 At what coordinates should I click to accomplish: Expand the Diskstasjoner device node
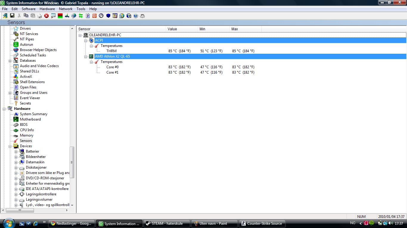pos(16,167)
